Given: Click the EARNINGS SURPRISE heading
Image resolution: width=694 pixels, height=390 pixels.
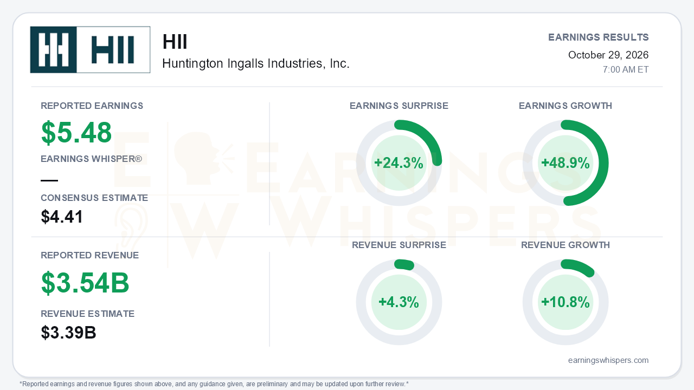Looking at the screenshot, I should pos(399,106).
